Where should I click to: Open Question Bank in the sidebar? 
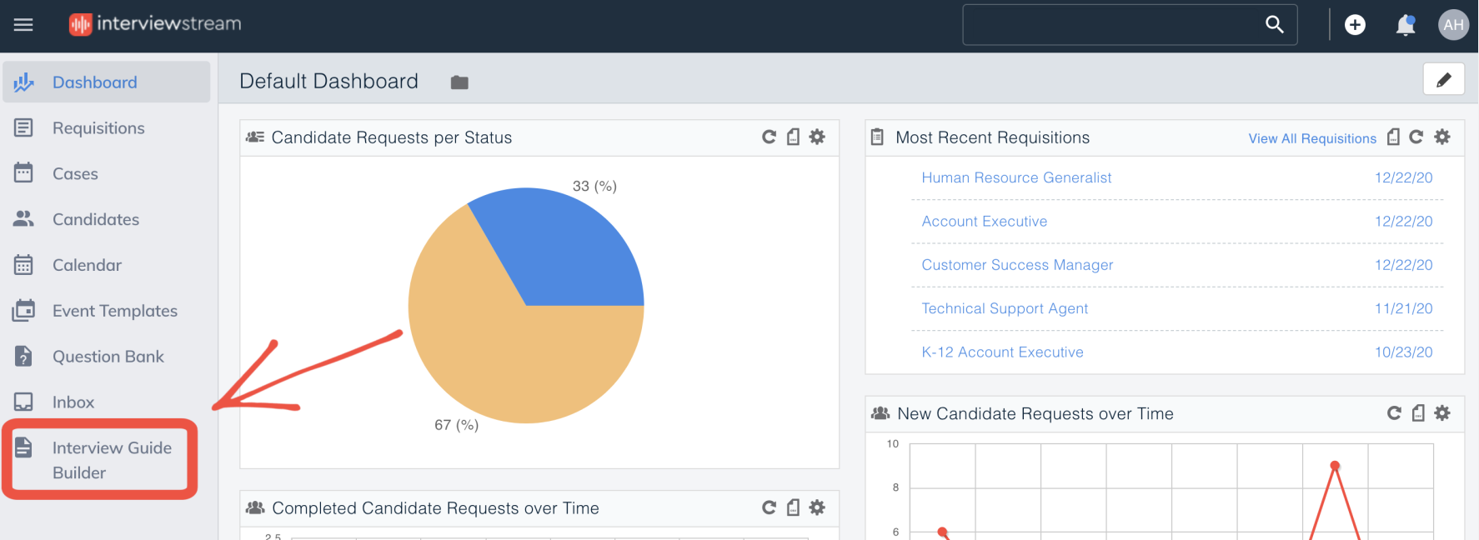pos(107,357)
